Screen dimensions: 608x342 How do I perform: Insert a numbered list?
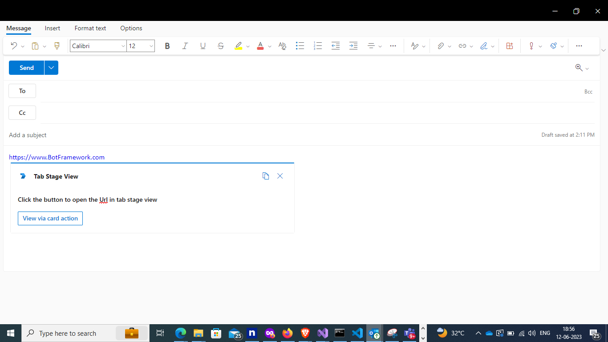tap(318, 46)
